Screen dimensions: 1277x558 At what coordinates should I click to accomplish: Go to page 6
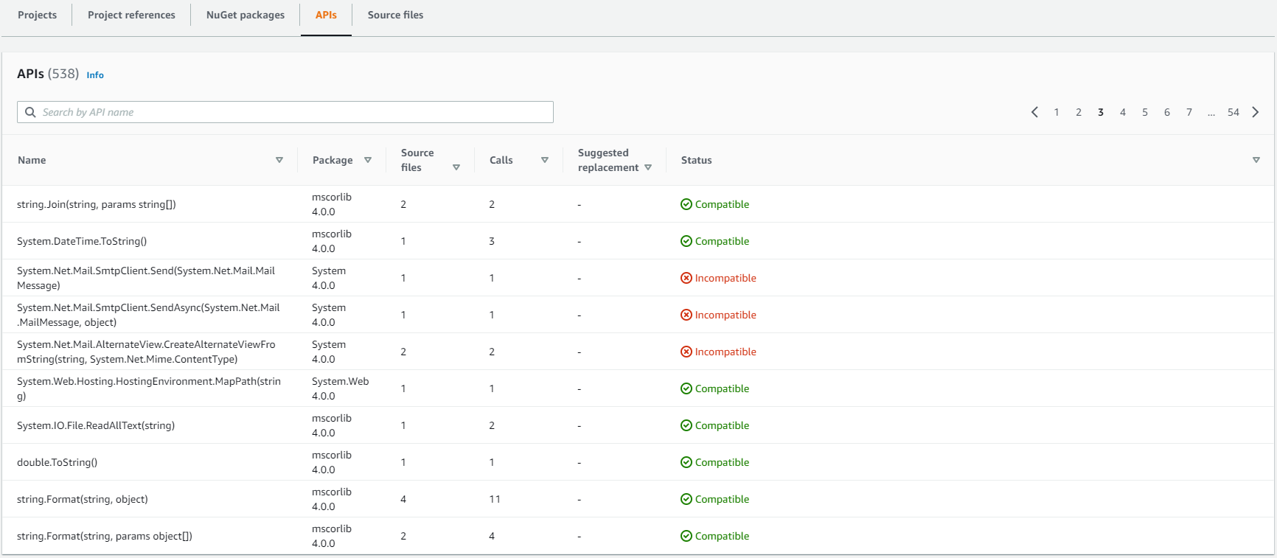click(1167, 112)
